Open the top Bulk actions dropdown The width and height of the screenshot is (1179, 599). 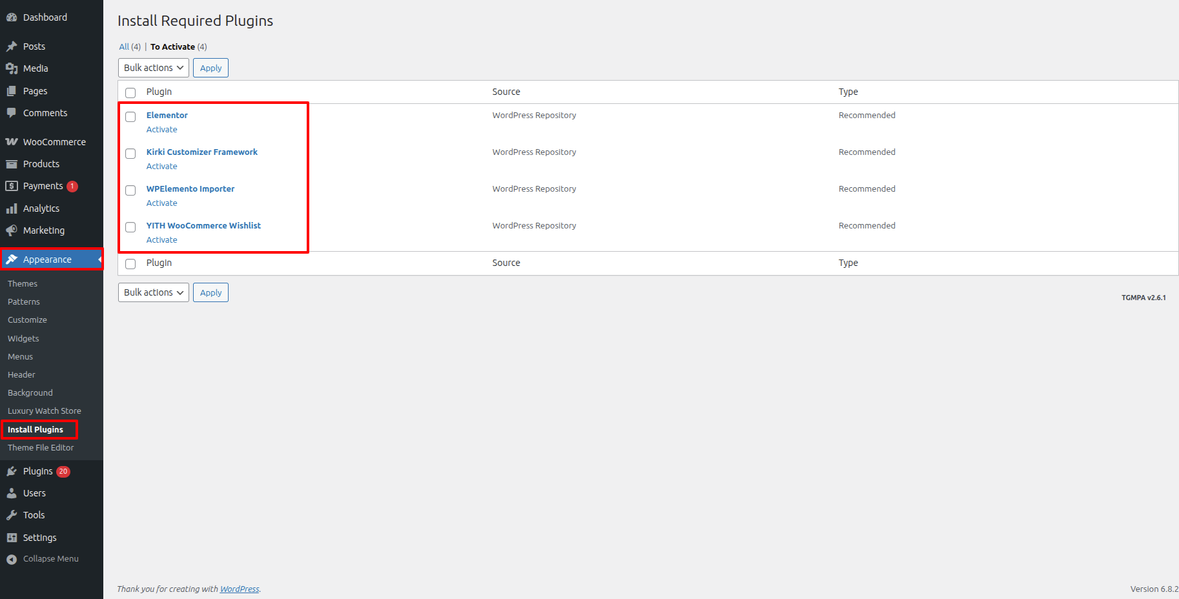click(154, 68)
